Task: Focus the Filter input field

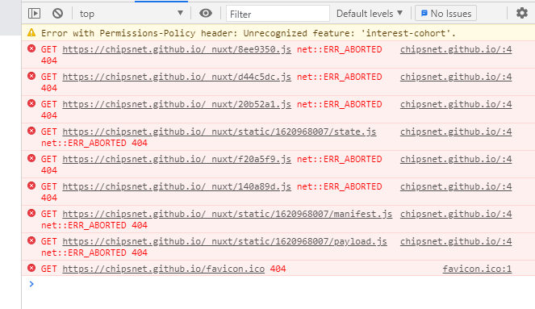Action: (x=278, y=14)
